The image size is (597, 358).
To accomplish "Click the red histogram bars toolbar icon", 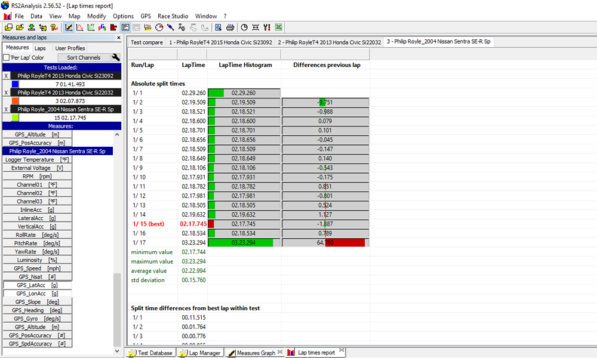I will [114, 27].
